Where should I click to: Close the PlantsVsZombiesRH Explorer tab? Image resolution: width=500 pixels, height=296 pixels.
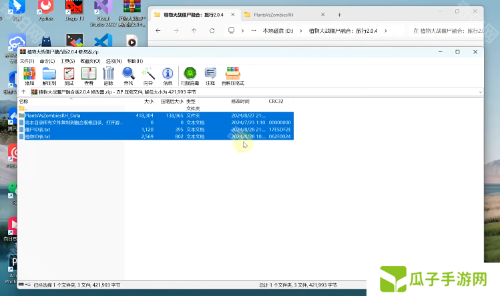(322, 15)
